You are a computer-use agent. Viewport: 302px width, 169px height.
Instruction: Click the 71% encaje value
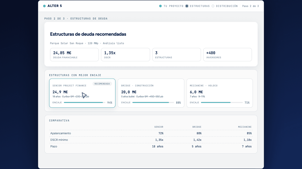[x=247, y=103]
